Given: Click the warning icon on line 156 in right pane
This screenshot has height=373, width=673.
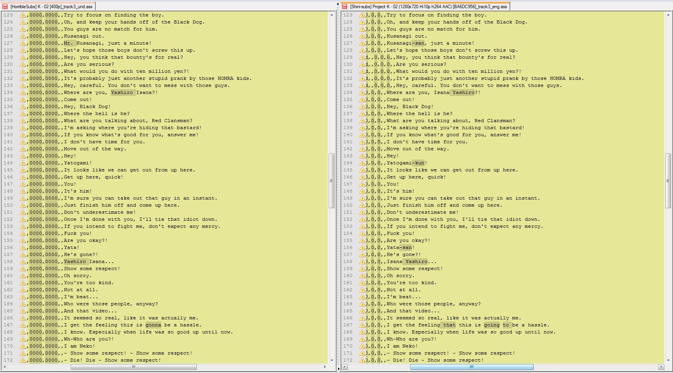Looking at the screenshot, I should tap(362, 248).
